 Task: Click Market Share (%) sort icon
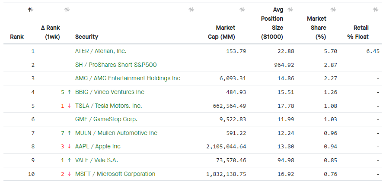pos(333,9)
